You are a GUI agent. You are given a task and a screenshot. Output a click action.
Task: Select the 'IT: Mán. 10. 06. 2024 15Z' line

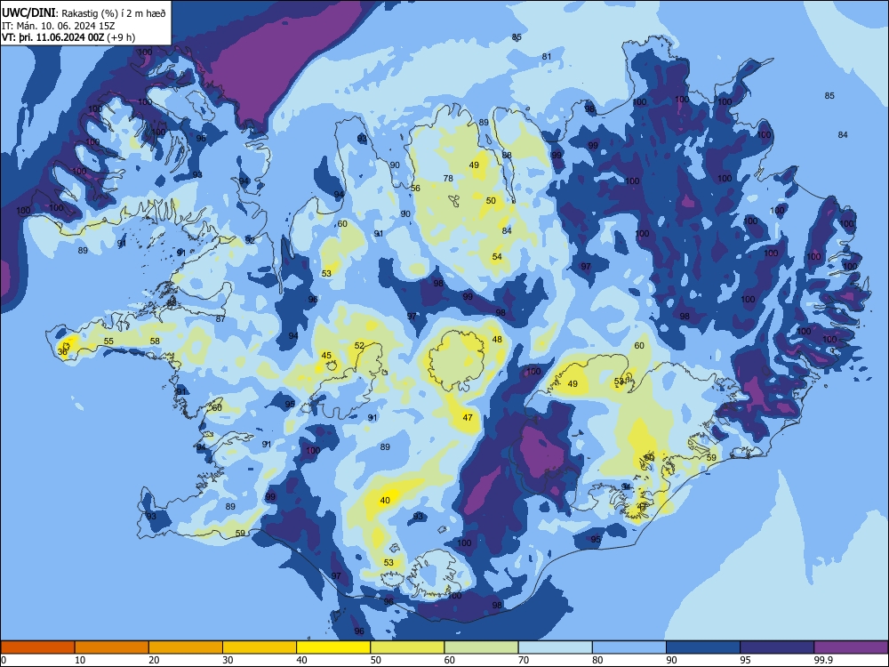59,26
